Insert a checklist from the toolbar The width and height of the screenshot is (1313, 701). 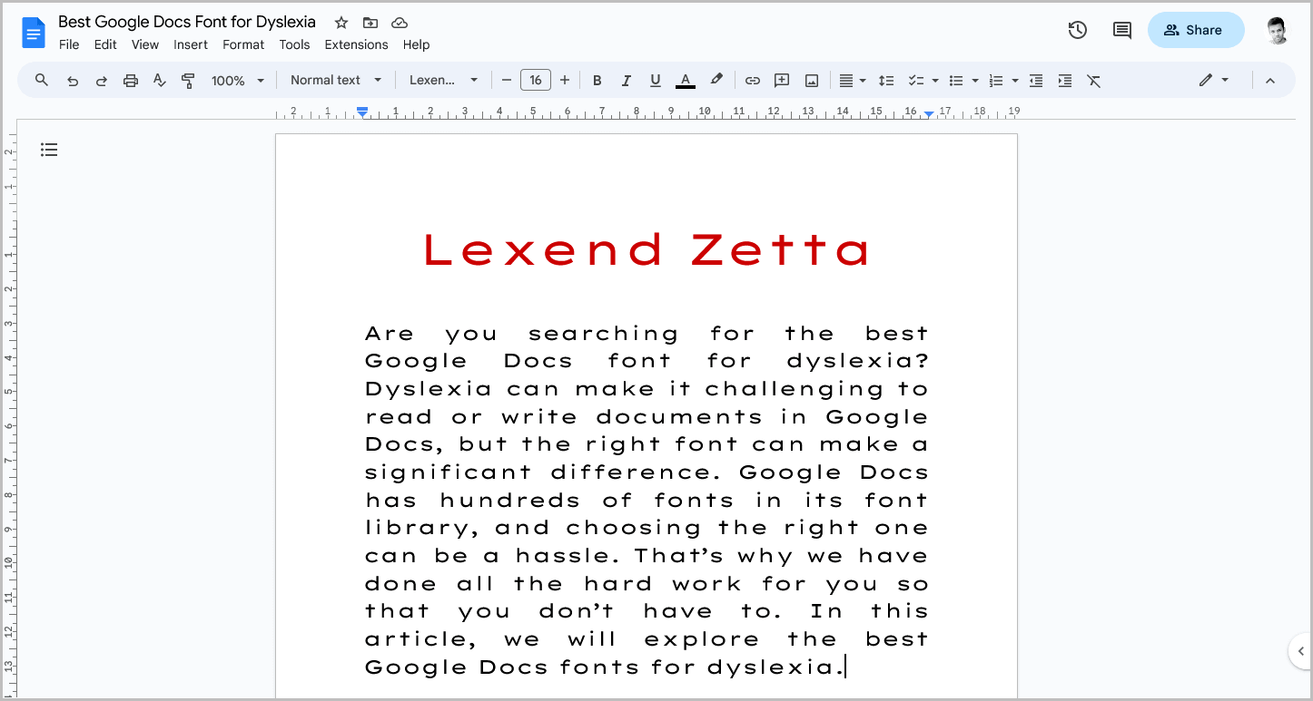(916, 81)
